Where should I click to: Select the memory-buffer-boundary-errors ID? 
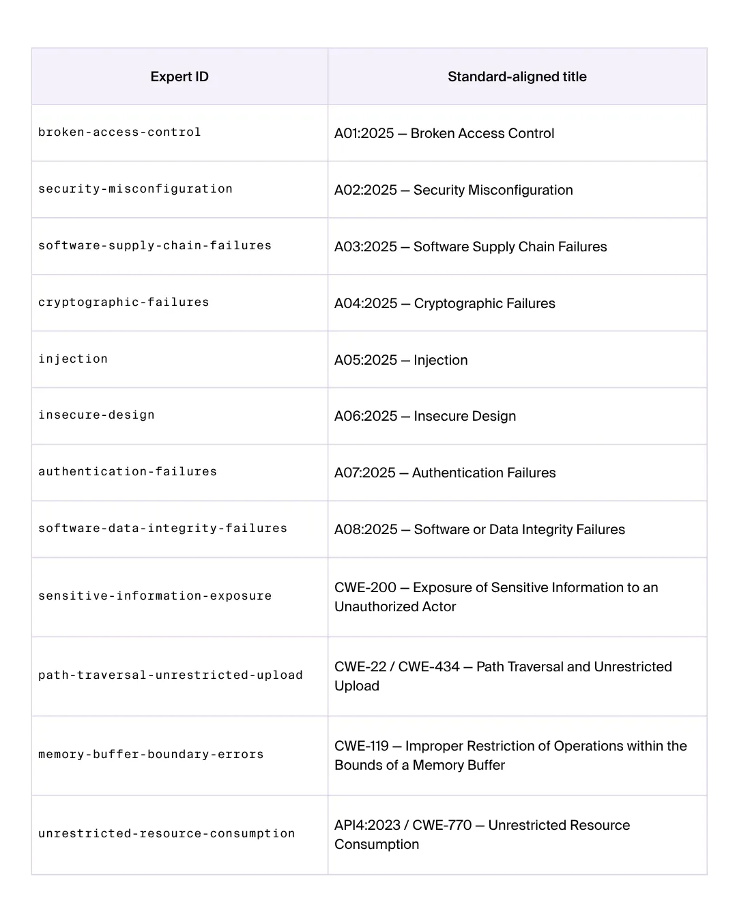pos(151,755)
